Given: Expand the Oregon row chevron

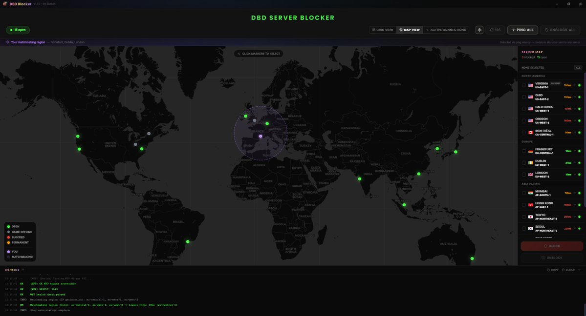Looking at the screenshot, I should (x=575, y=121).
